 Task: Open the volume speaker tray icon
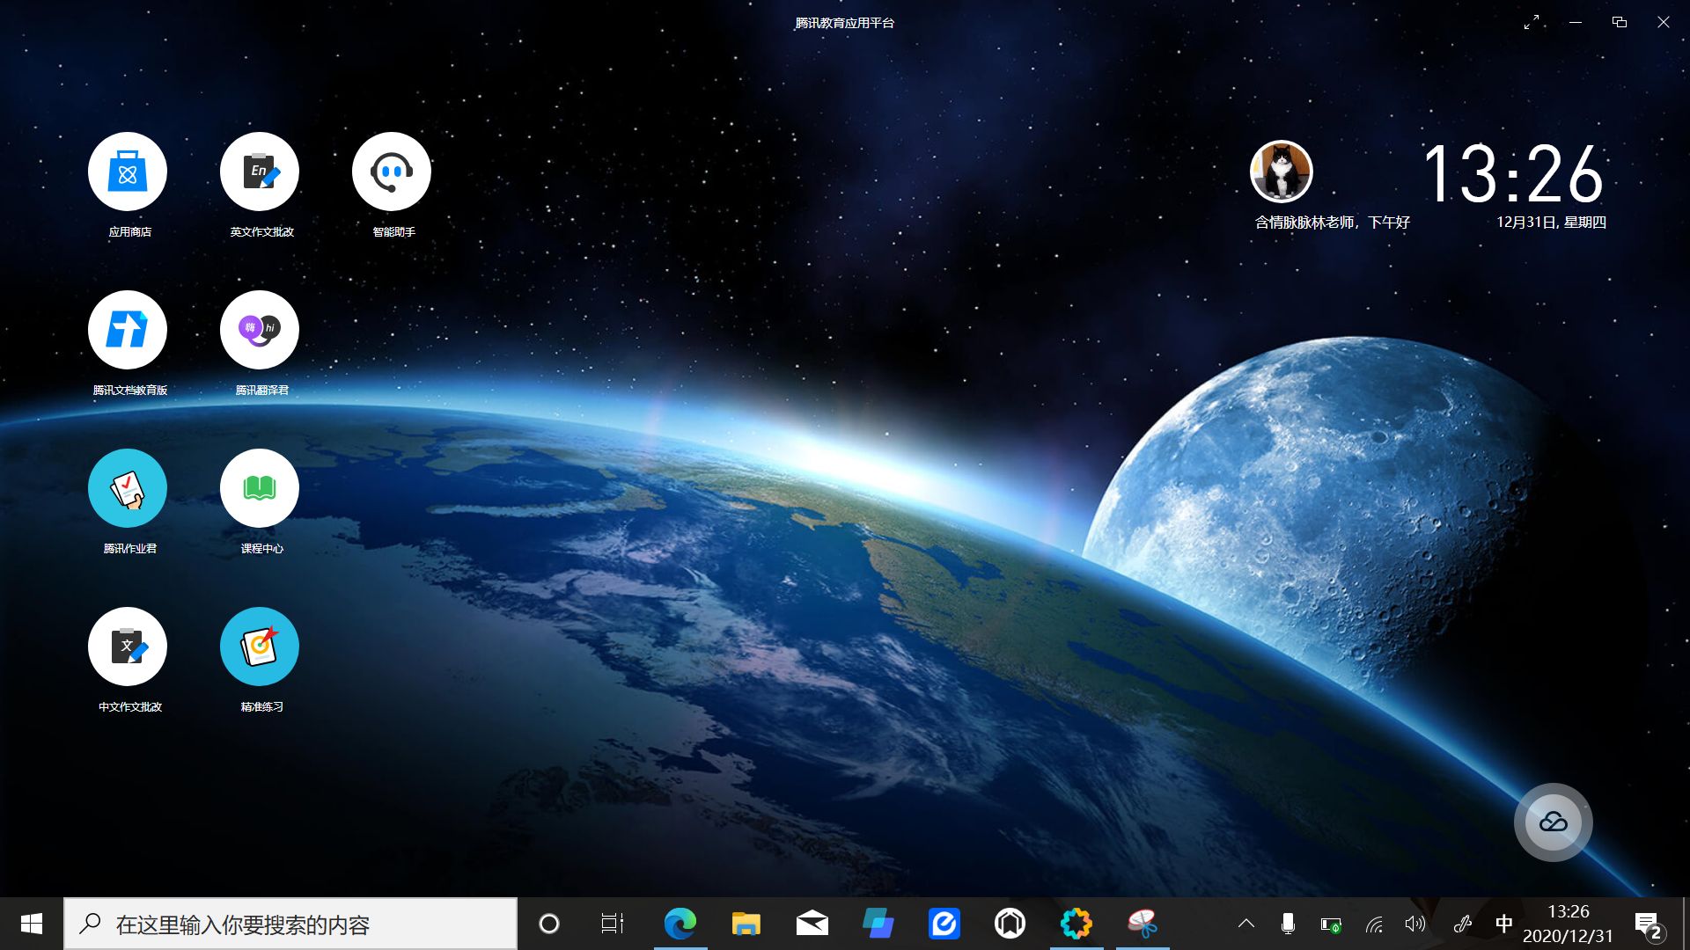(x=1415, y=924)
